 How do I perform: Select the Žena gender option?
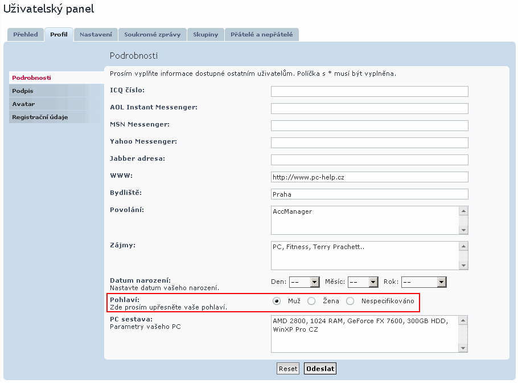point(311,301)
